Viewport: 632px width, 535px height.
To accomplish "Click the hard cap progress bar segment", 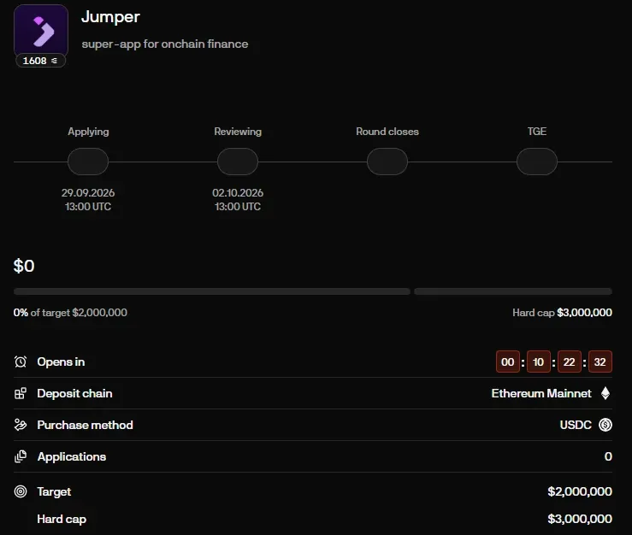I will (x=513, y=291).
